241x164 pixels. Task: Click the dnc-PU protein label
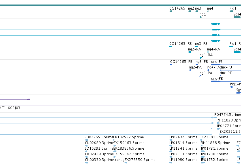click(x=226, y=67)
